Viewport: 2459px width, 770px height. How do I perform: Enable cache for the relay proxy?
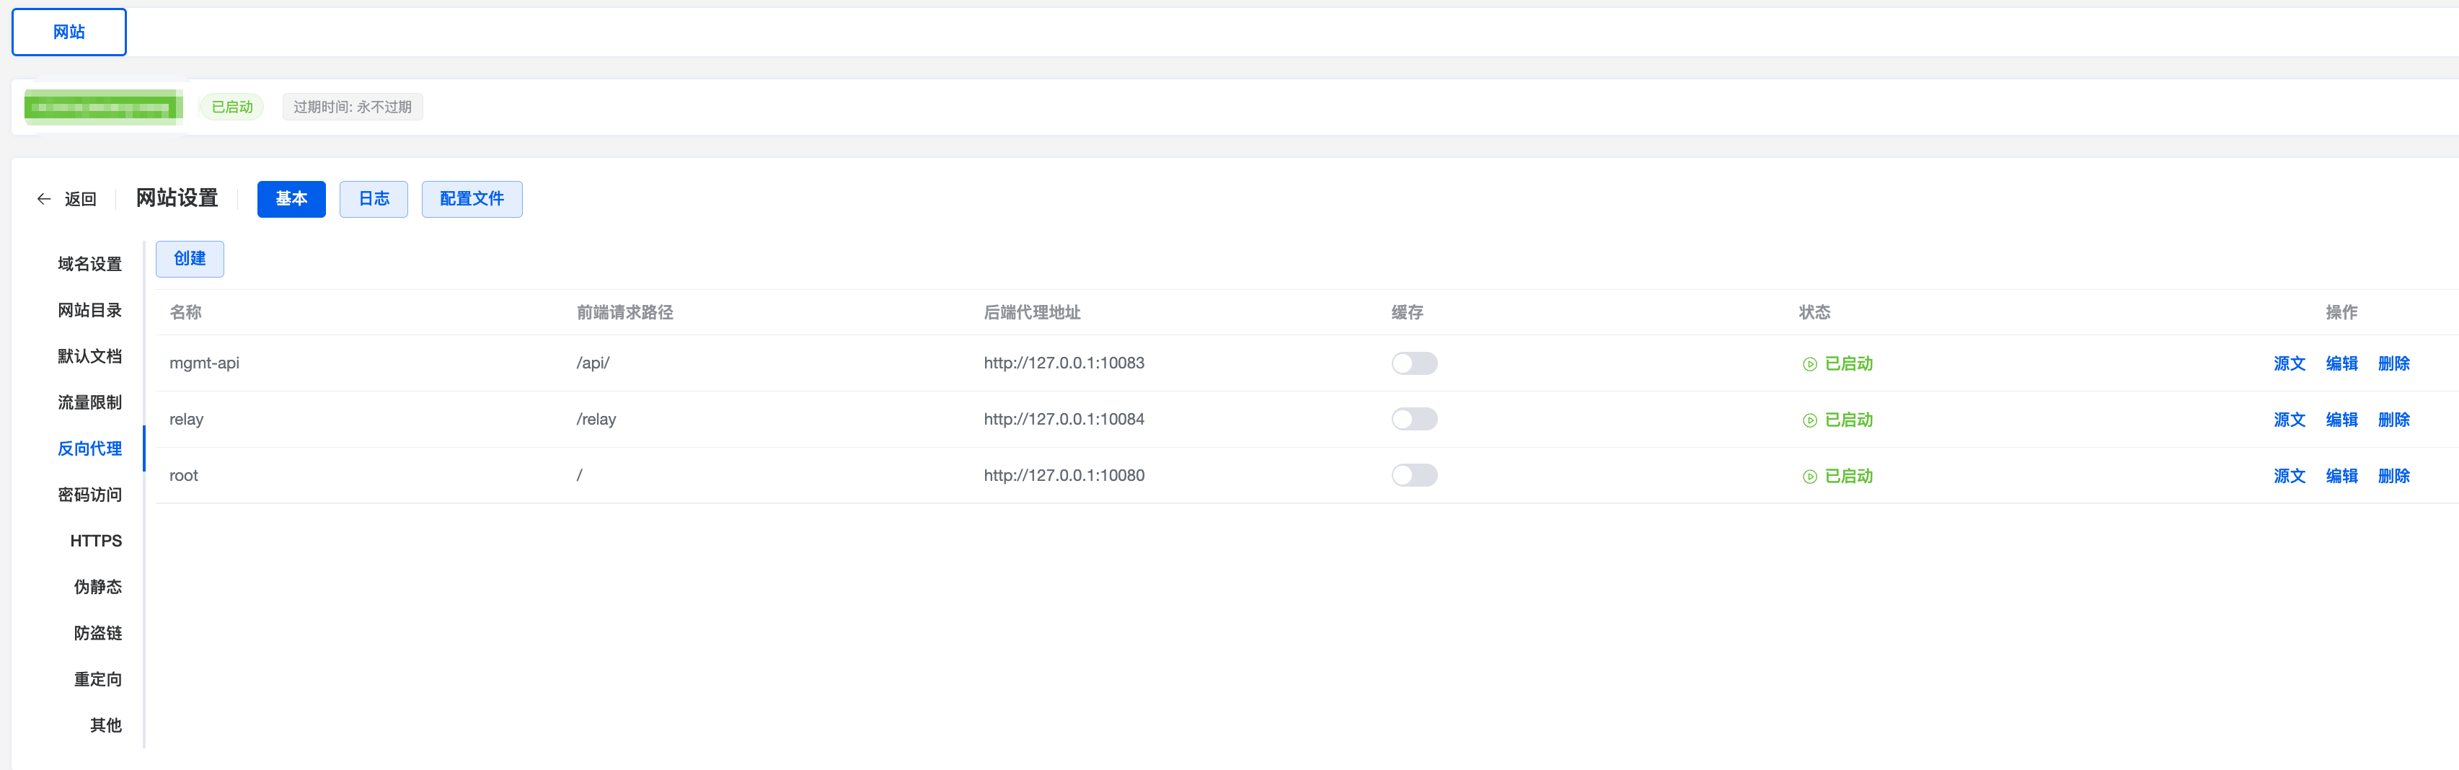click(1413, 419)
